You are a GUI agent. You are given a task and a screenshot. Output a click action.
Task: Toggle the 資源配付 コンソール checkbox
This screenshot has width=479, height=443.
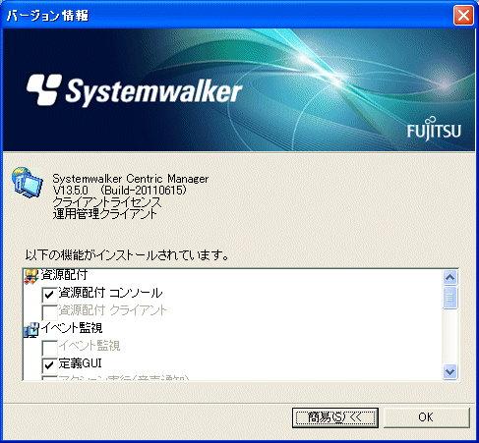coord(49,295)
